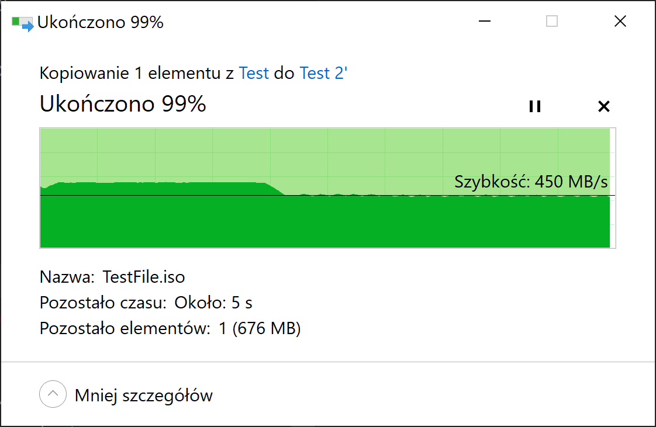Viewport: 656px width, 427px height.
Task: Click the "Szybkość: 450 MB/s" speed label
Action: tap(531, 182)
